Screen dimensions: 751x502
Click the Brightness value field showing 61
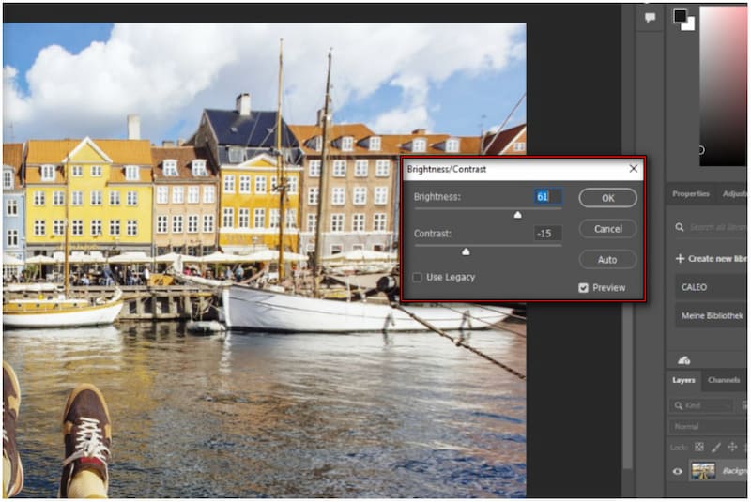pos(548,197)
